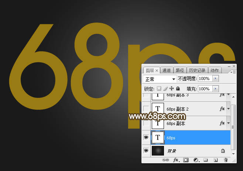Screen dimensions: 243x171
Task: Open the 不透明度 opacity slider arrow
Action: point(216,78)
